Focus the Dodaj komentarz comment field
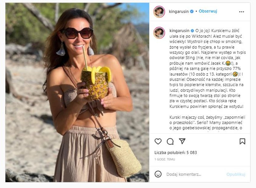The width and height of the screenshot is (256, 188). [194, 174]
